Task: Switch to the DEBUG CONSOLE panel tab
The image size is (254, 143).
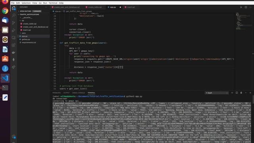Action: (x=79, y=93)
